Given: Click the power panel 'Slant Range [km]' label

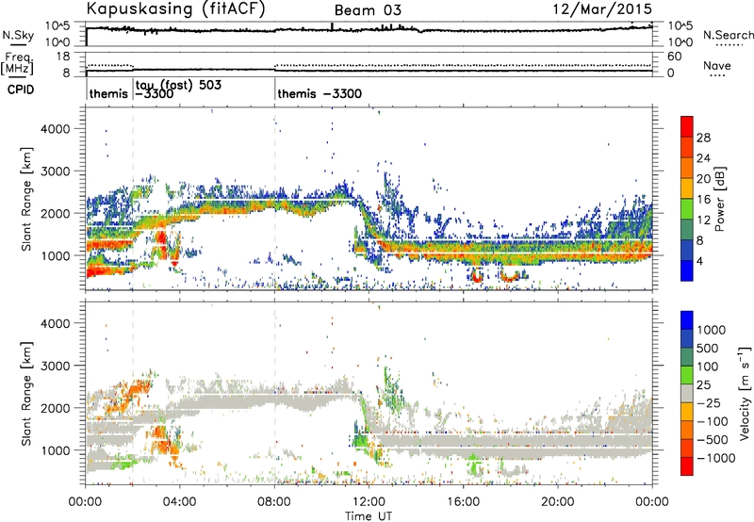Looking at the screenshot, I should click(x=26, y=199).
